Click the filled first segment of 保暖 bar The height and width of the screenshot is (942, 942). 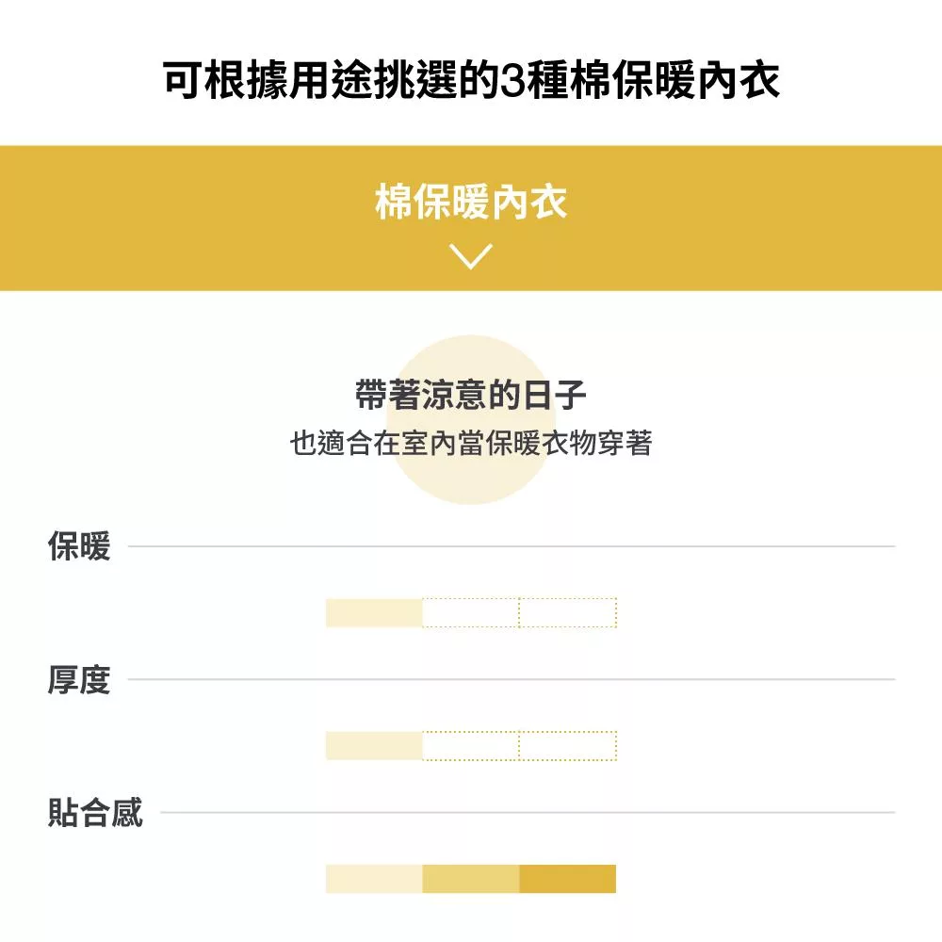374,612
